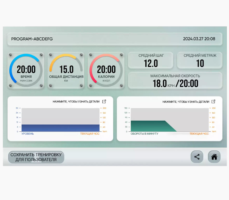
Task: Open details icon on RPM chart
Action: pos(213,101)
